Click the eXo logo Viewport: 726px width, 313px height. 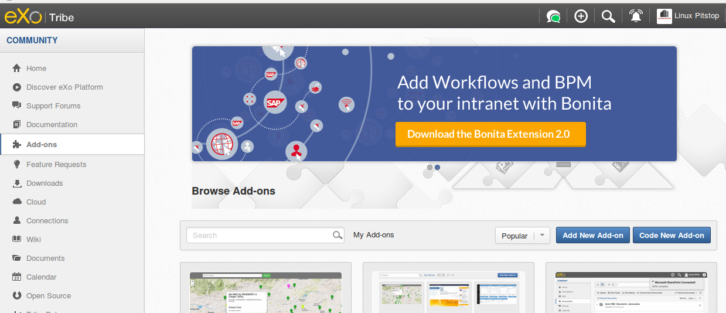click(23, 17)
